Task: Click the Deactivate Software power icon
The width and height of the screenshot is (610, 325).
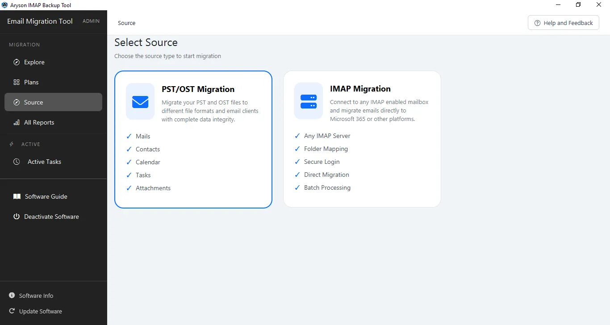Action: click(x=17, y=217)
